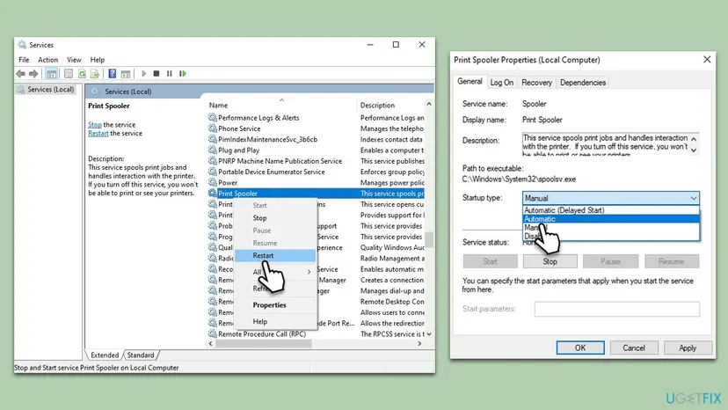Click the Restart the service link
The image size is (728, 410).
click(x=98, y=134)
